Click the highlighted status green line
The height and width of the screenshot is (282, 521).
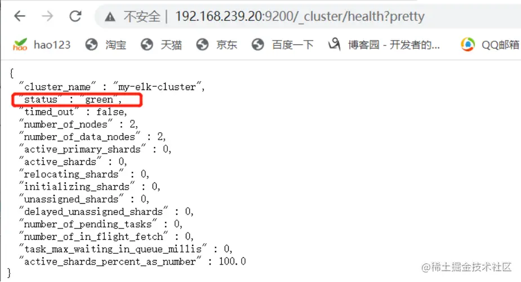pyautogui.click(x=77, y=100)
